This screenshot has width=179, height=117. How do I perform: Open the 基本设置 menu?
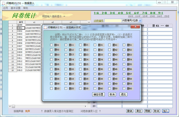tap(15, 8)
